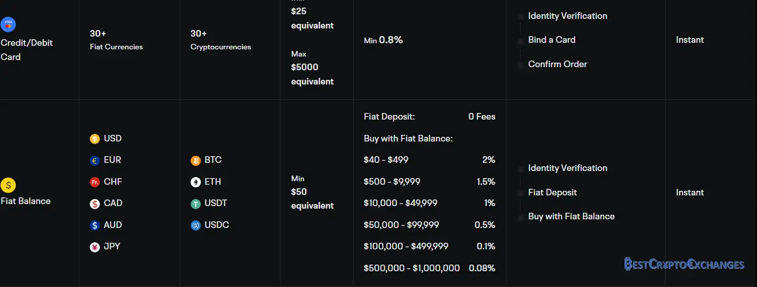Click the JPY yen icon
Screen dimensions: 757x287
tap(94, 247)
